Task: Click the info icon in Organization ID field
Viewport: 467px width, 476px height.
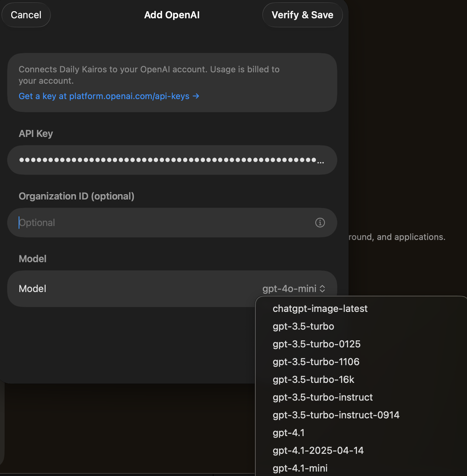Action: click(x=320, y=222)
